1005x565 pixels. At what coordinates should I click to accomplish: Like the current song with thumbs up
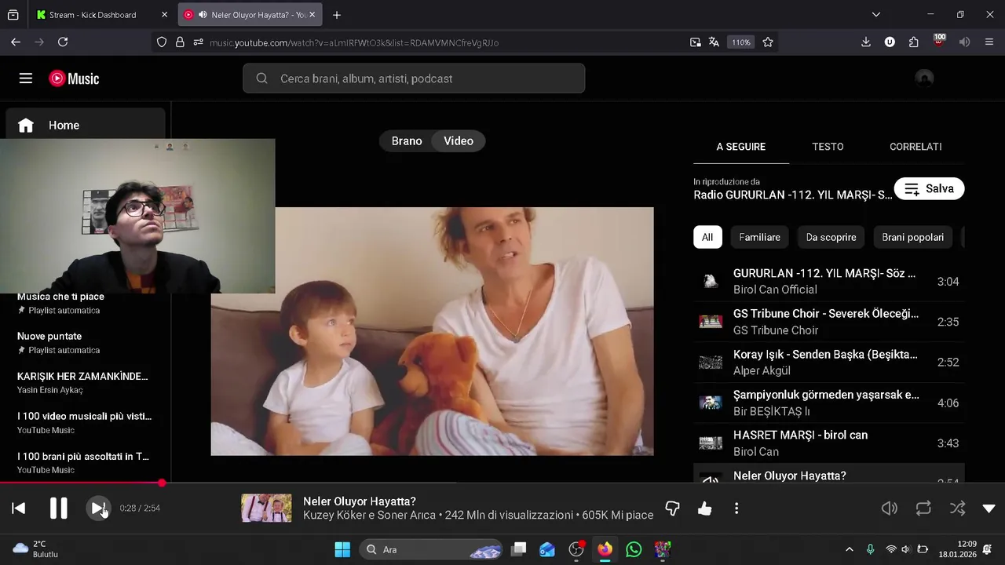(x=705, y=508)
